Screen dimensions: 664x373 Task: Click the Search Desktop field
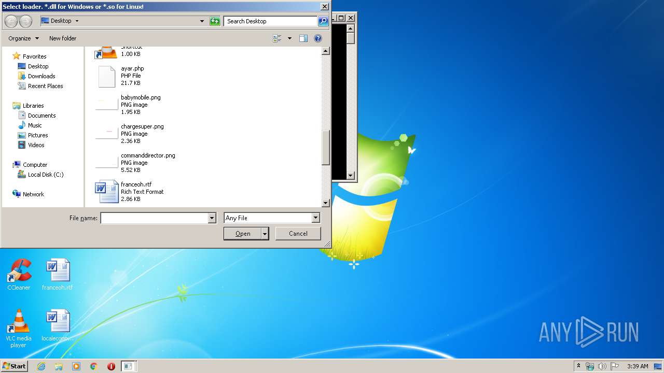tap(271, 21)
